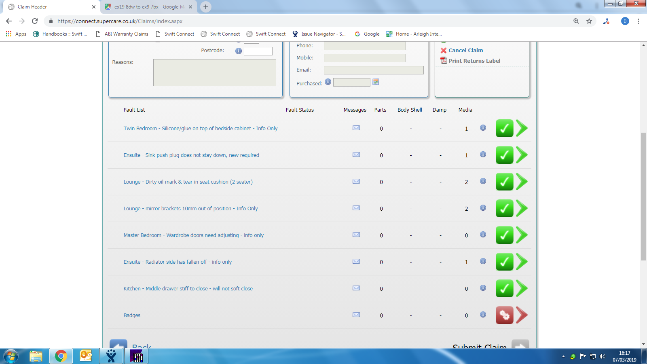
Task: Expand Lounge mirror brackets fault with green arrow
Action: pyautogui.click(x=522, y=208)
